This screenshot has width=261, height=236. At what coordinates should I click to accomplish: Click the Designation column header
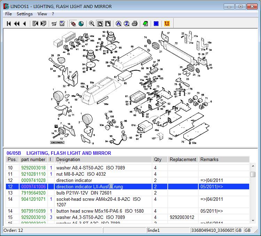(x=68, y=159)
